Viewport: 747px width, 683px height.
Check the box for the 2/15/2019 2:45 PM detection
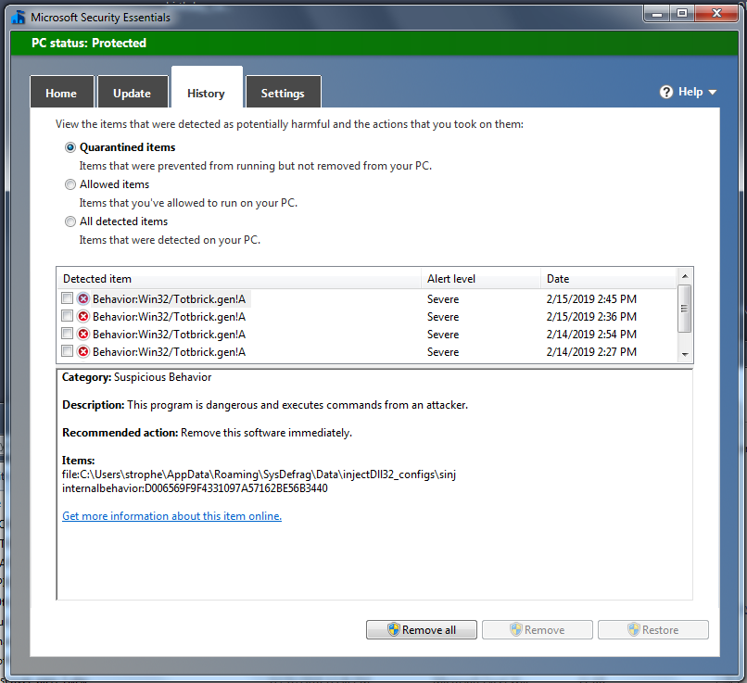67,298
